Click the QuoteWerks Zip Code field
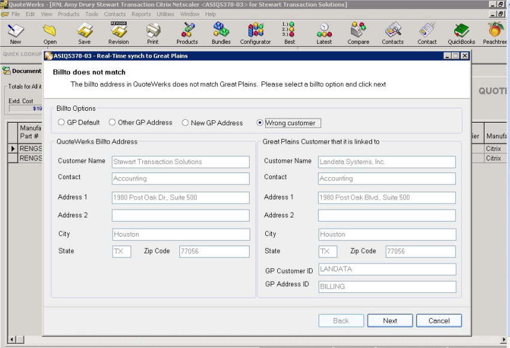Viewport: 510px width, 348px height. pyautogui.click(x=214, y=252)
